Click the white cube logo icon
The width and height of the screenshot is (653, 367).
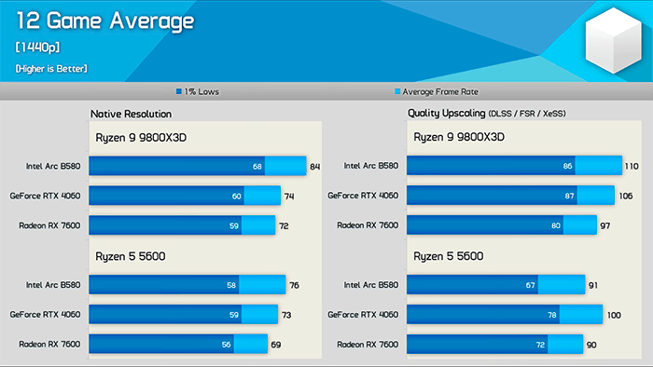[613, 40]
